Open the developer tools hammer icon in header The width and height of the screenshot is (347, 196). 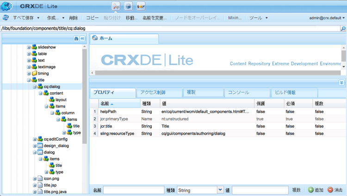coord(116,6)
